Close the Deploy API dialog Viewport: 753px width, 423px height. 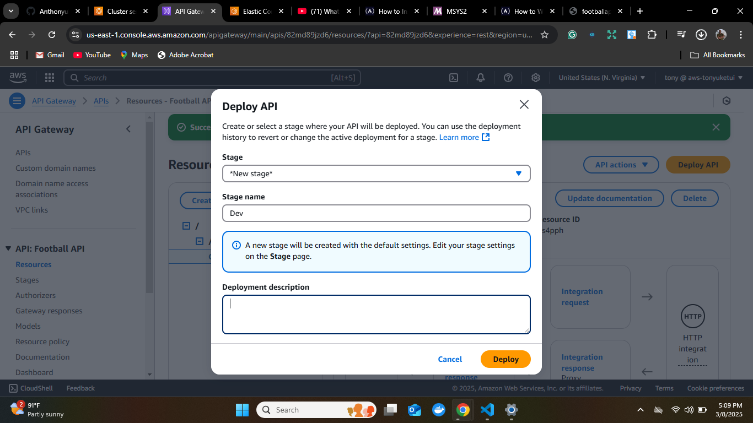(x=524, y=105)
